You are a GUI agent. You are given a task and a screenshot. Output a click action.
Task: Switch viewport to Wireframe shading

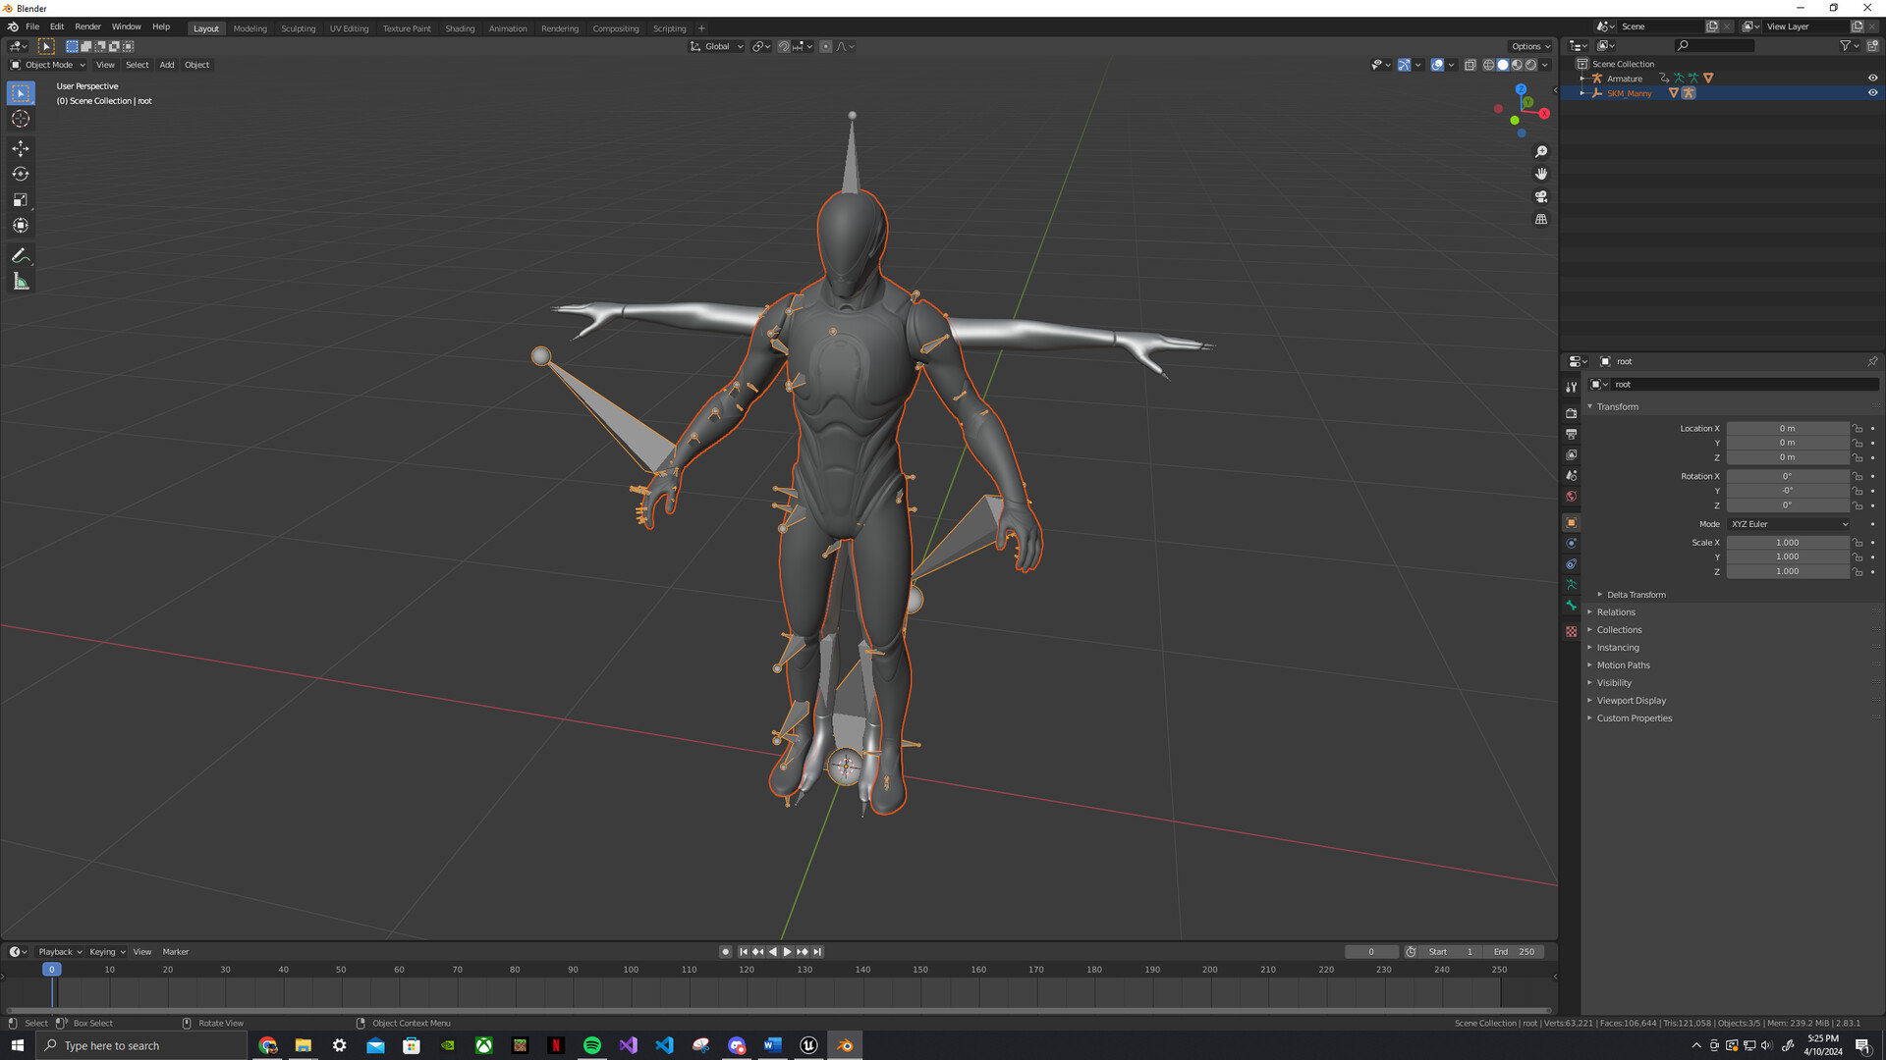tap(1487, 65)
